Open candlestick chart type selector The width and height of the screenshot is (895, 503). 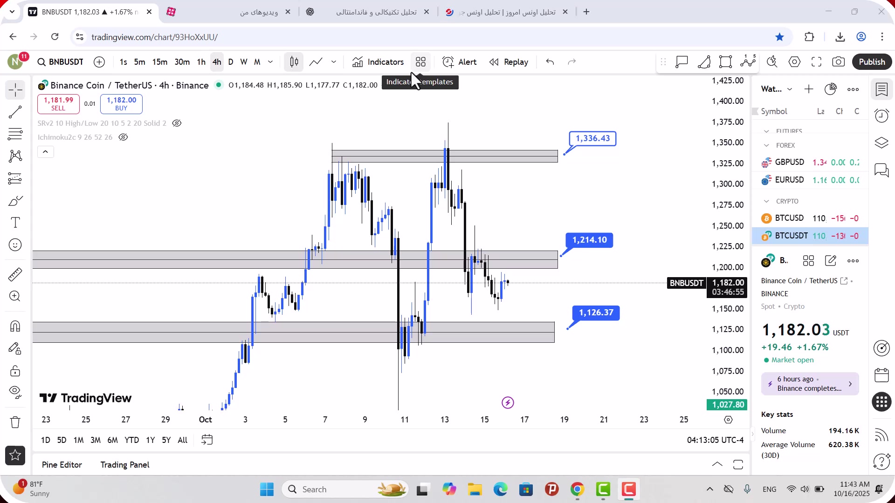click(x=294, y=62)
